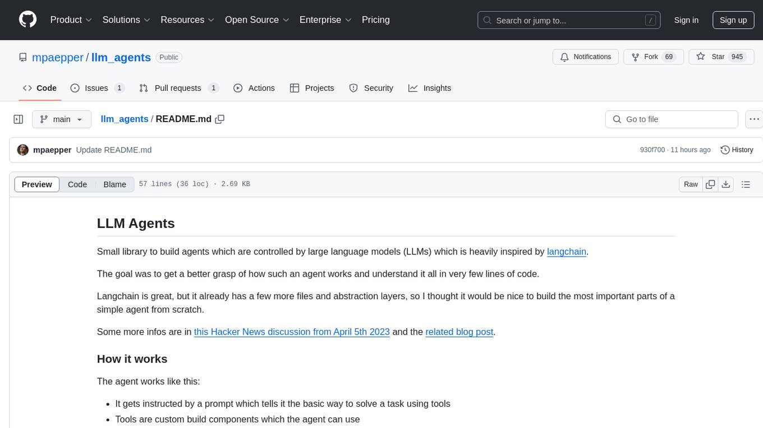Open more file actions ellipsis menu

[754, 119]
